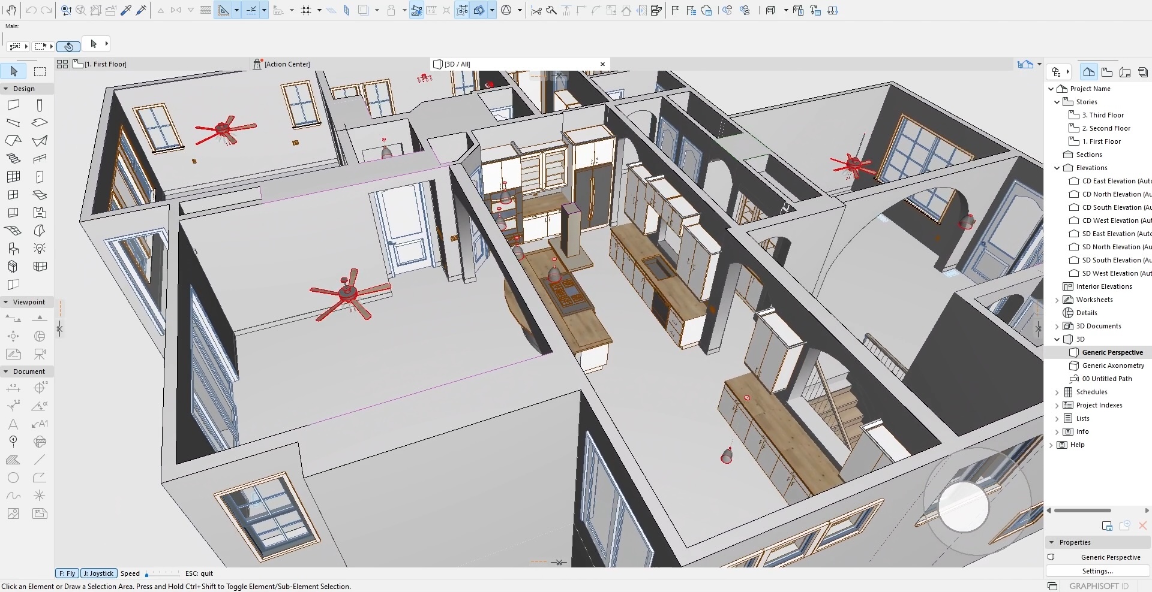Collapse the Elevations folder in navigator
The height and width of the screenshot is (592, 1152).
[1057, 168]
